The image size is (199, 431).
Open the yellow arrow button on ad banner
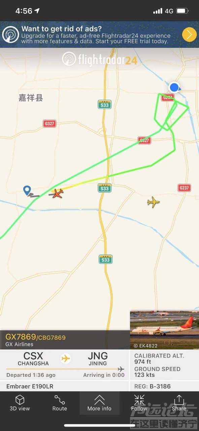pos(189,34)
